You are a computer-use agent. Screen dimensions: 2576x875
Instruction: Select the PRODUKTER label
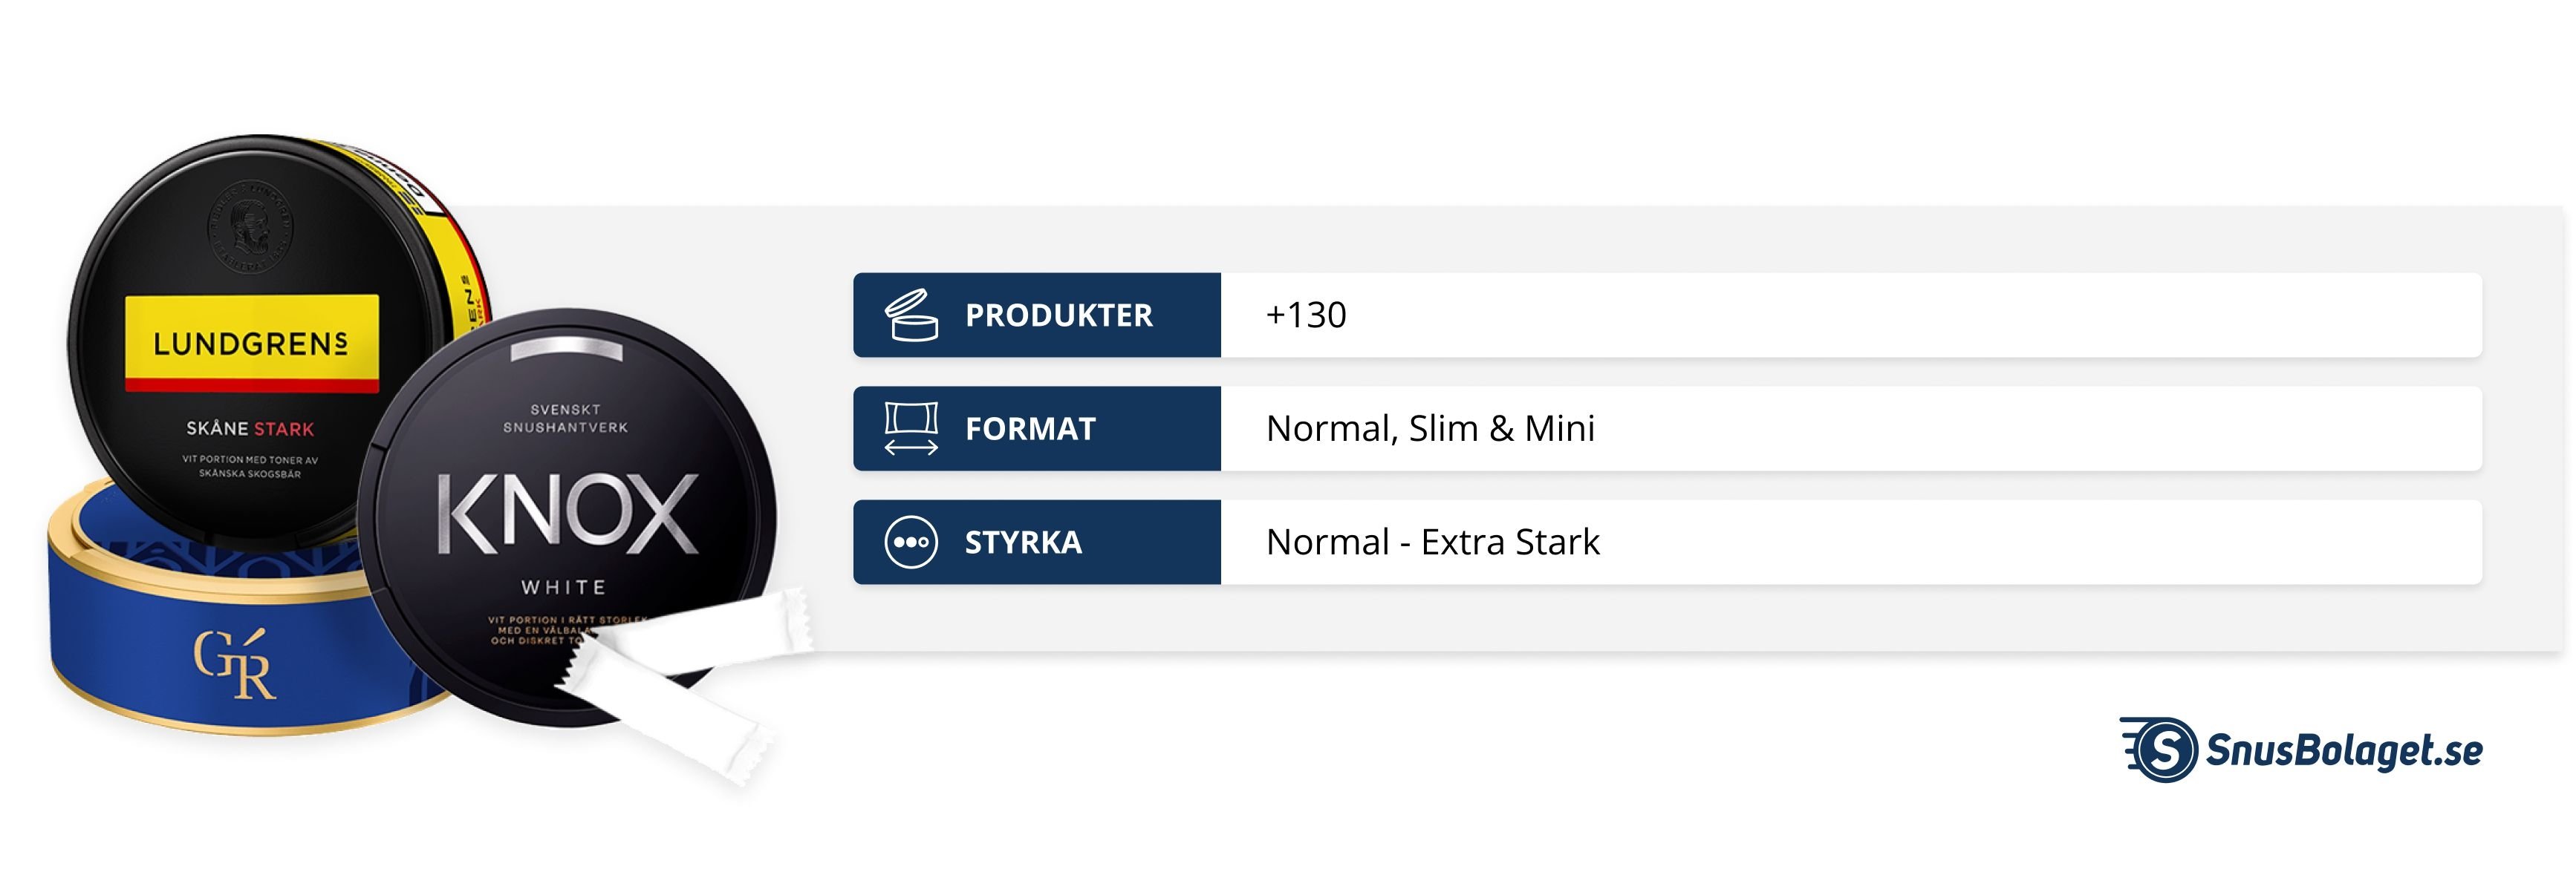[x=1058, y=315]
